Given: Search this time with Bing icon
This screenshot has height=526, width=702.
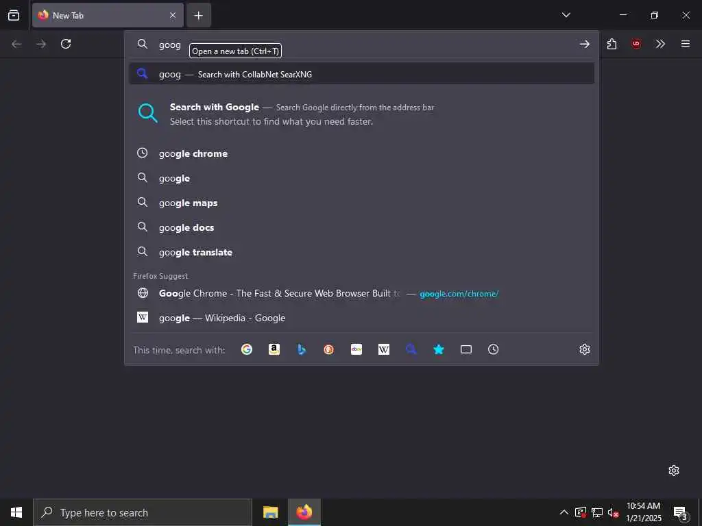Looking at the screenshot, I should pos(302,349).
